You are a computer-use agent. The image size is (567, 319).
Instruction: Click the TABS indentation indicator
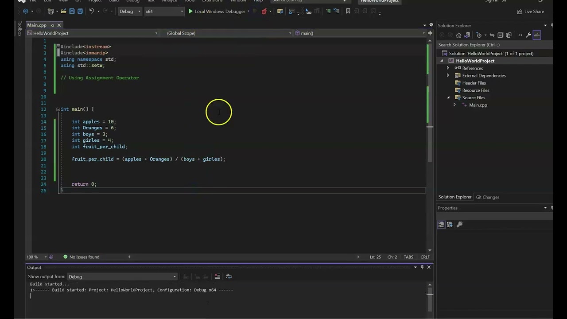point(408,257)
